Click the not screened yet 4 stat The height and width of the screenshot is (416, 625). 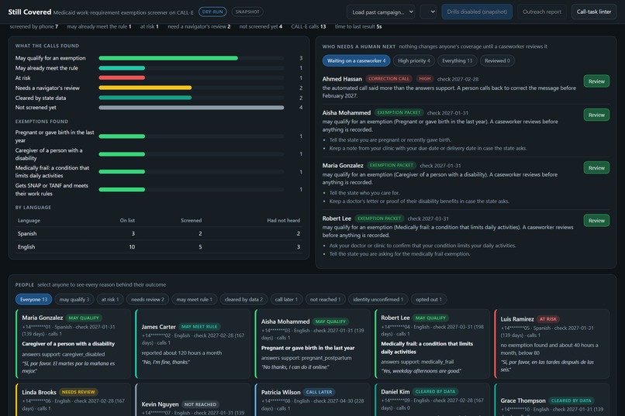tap(261, 26)
